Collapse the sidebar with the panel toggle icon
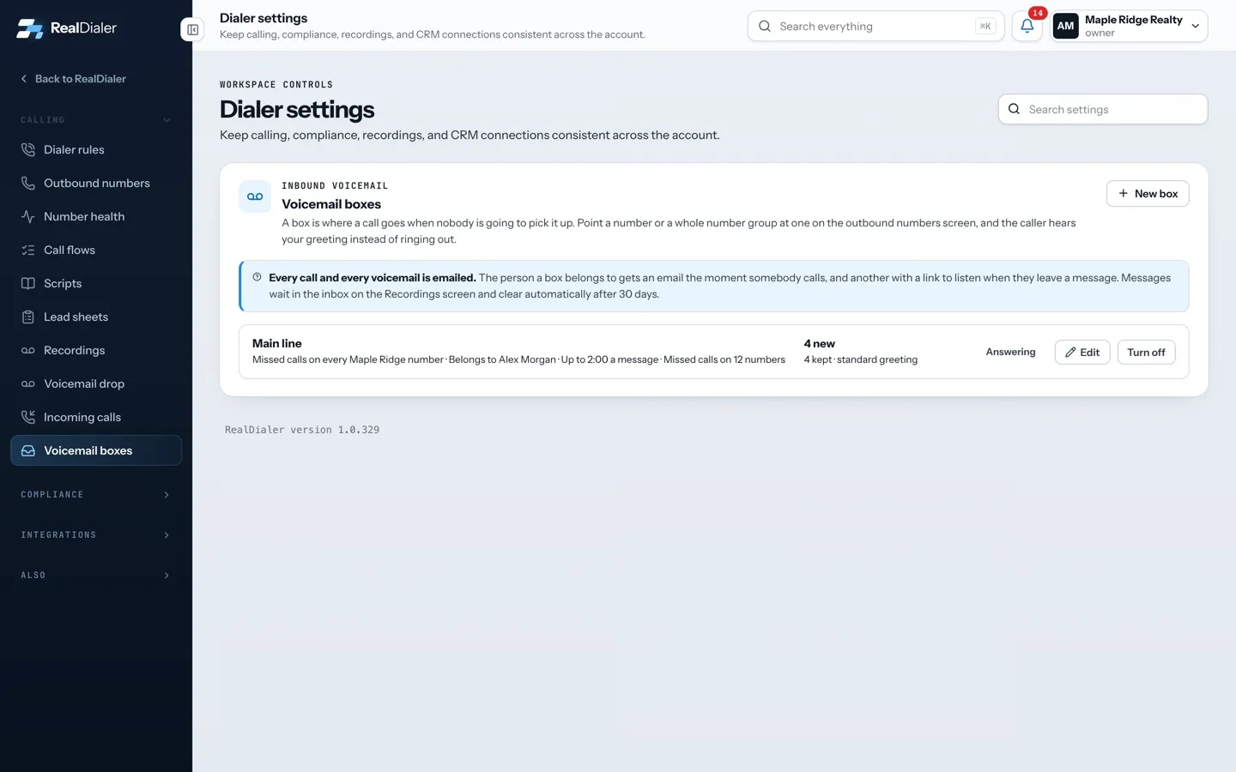 (192, 29)
